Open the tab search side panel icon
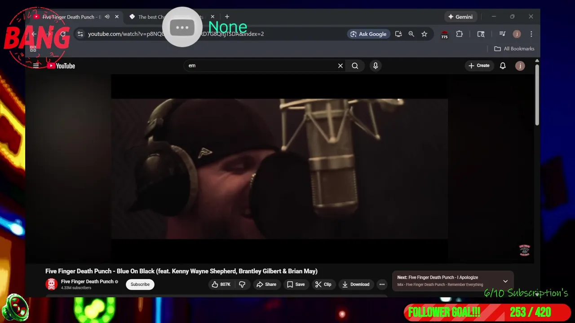The height and width of the screenshot is (323, 575). [x=481, y=34]
